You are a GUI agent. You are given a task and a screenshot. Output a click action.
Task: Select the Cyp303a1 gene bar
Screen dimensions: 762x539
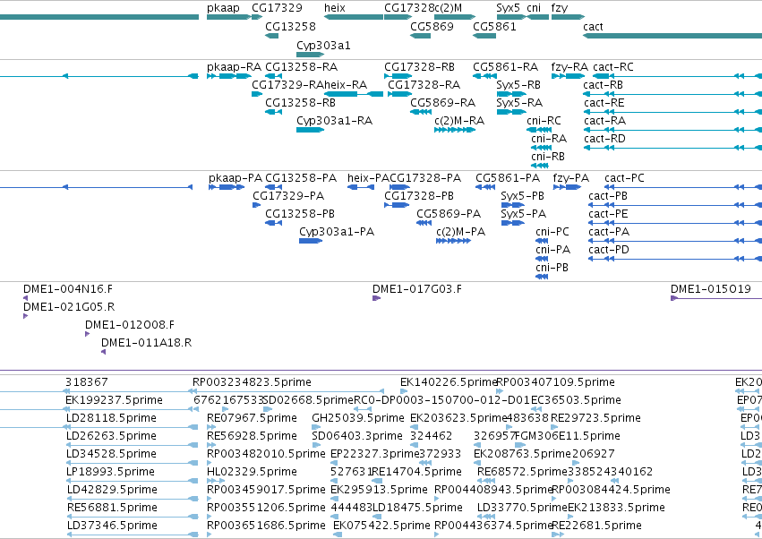(310, 55)
